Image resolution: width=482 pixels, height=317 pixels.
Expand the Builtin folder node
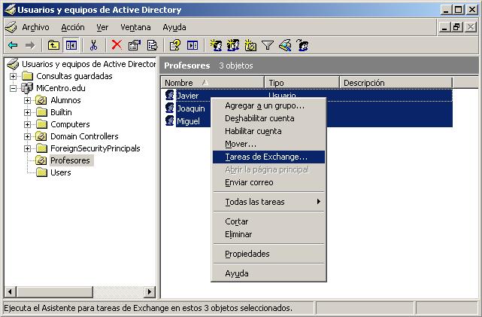(x=27, y=112)
